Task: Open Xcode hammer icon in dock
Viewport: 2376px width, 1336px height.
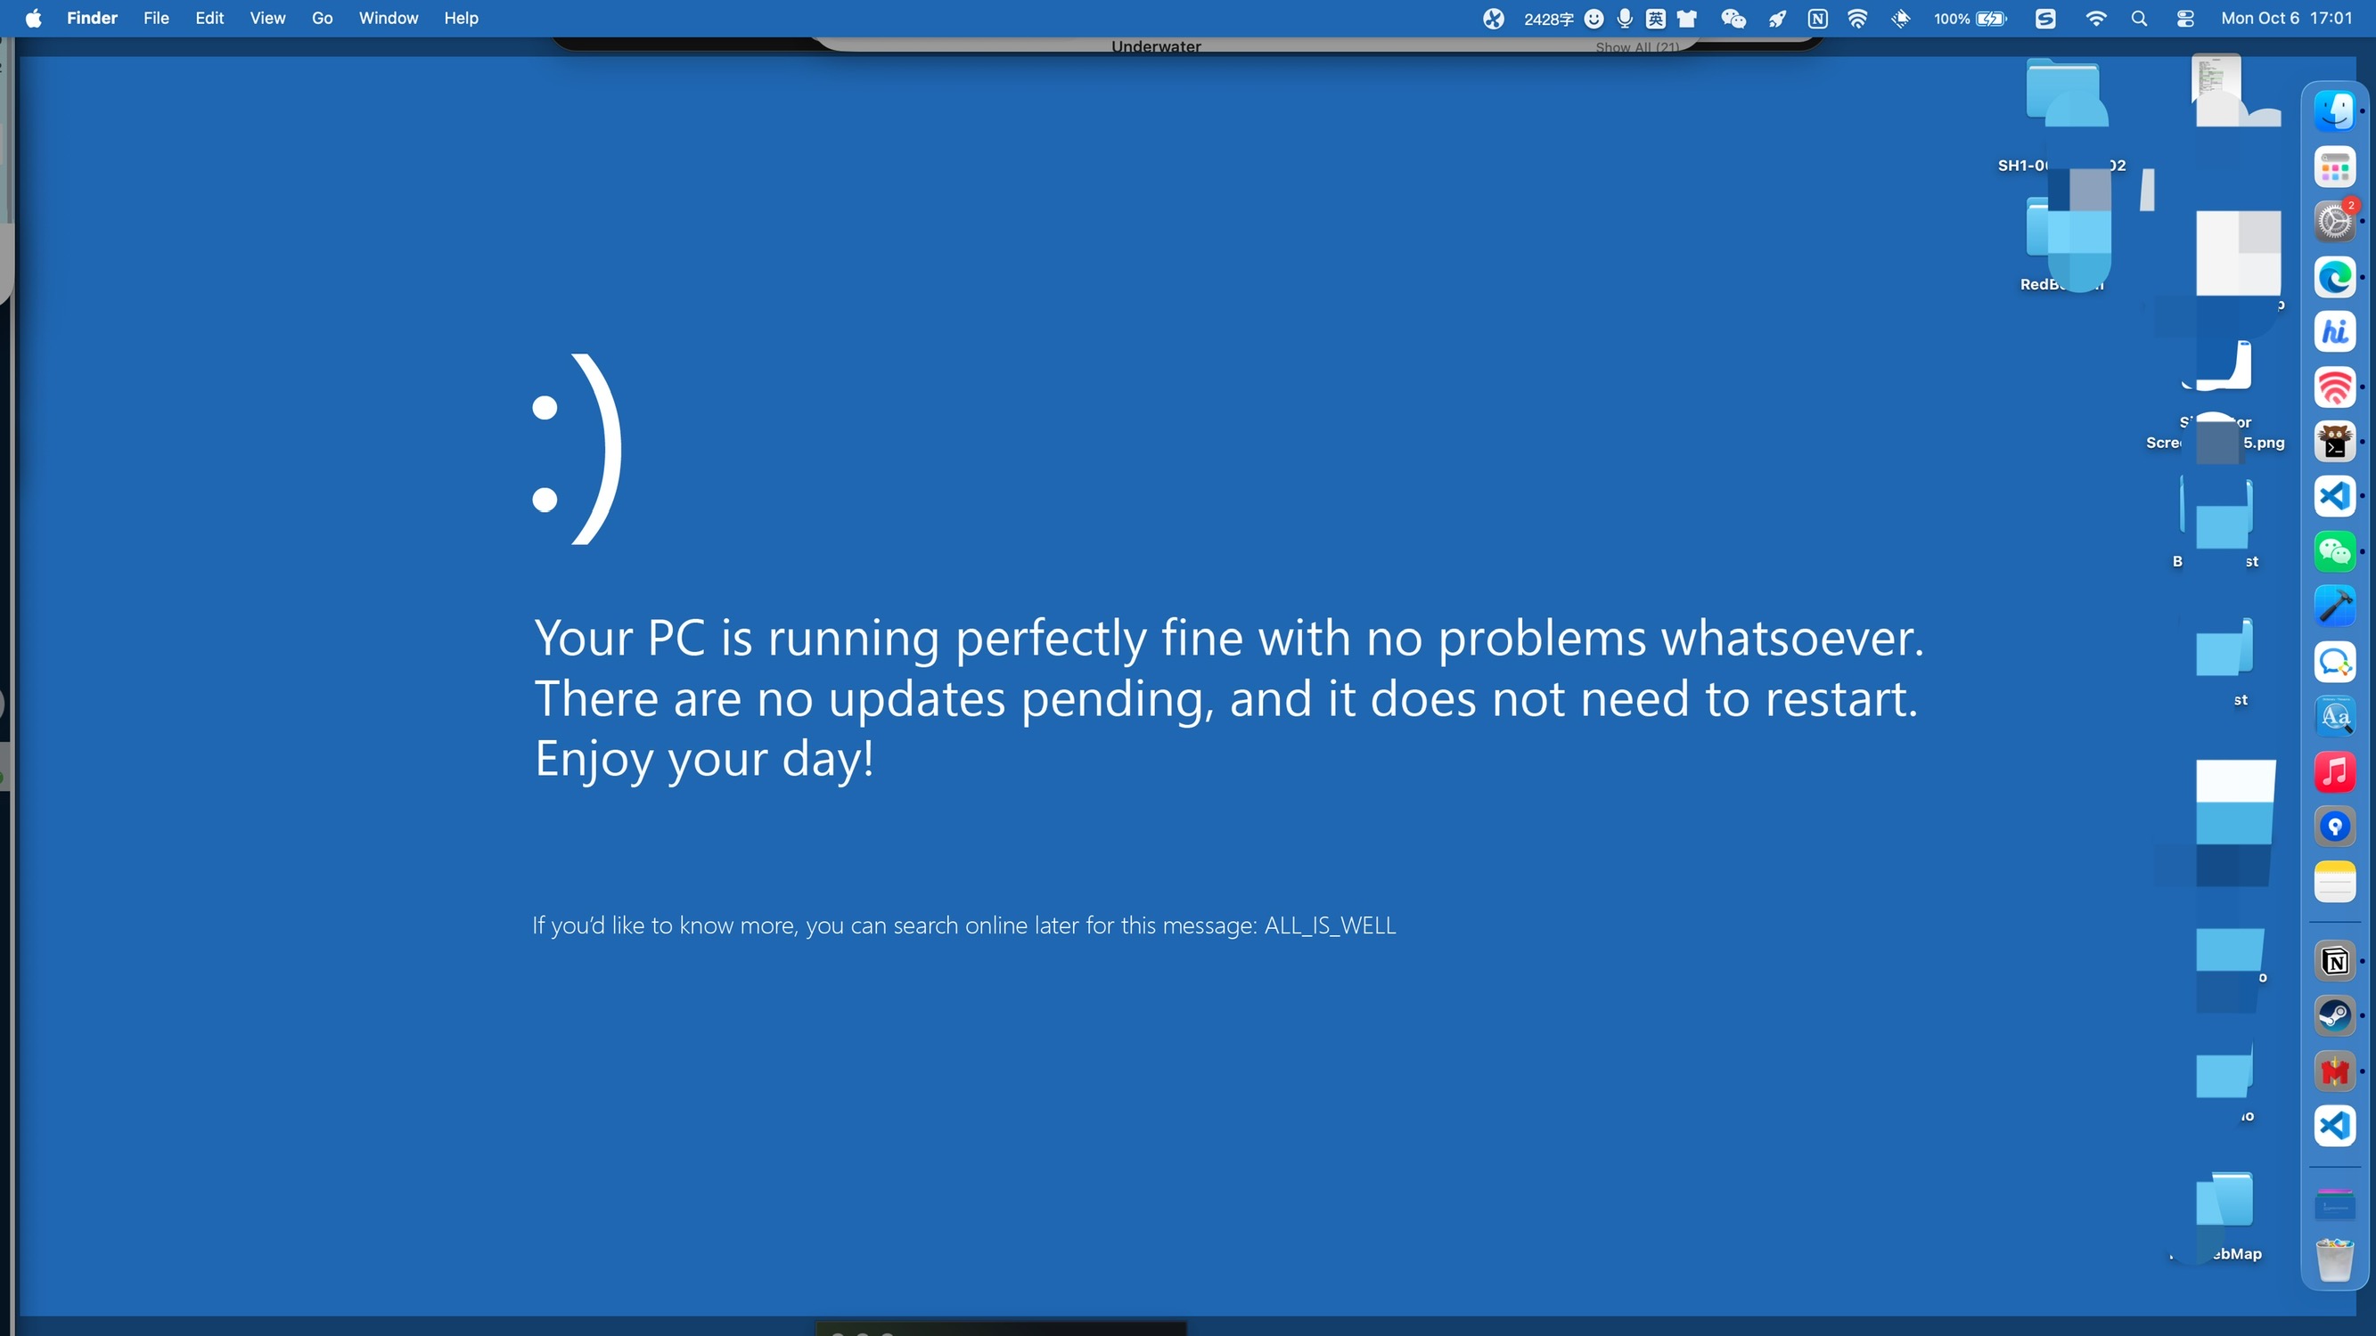Action: [x=2334, y=606]
